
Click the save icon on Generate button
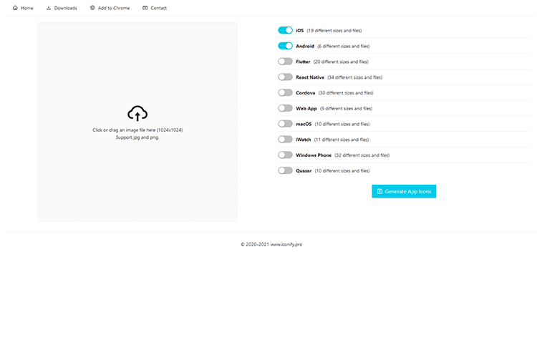coord(379,192)
